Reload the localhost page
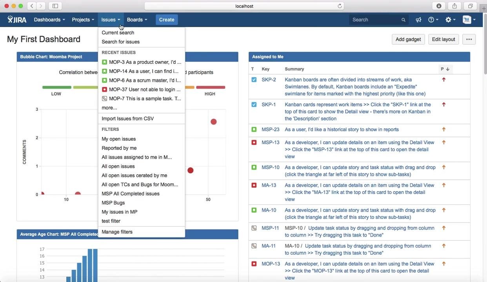 coord(340,6)
